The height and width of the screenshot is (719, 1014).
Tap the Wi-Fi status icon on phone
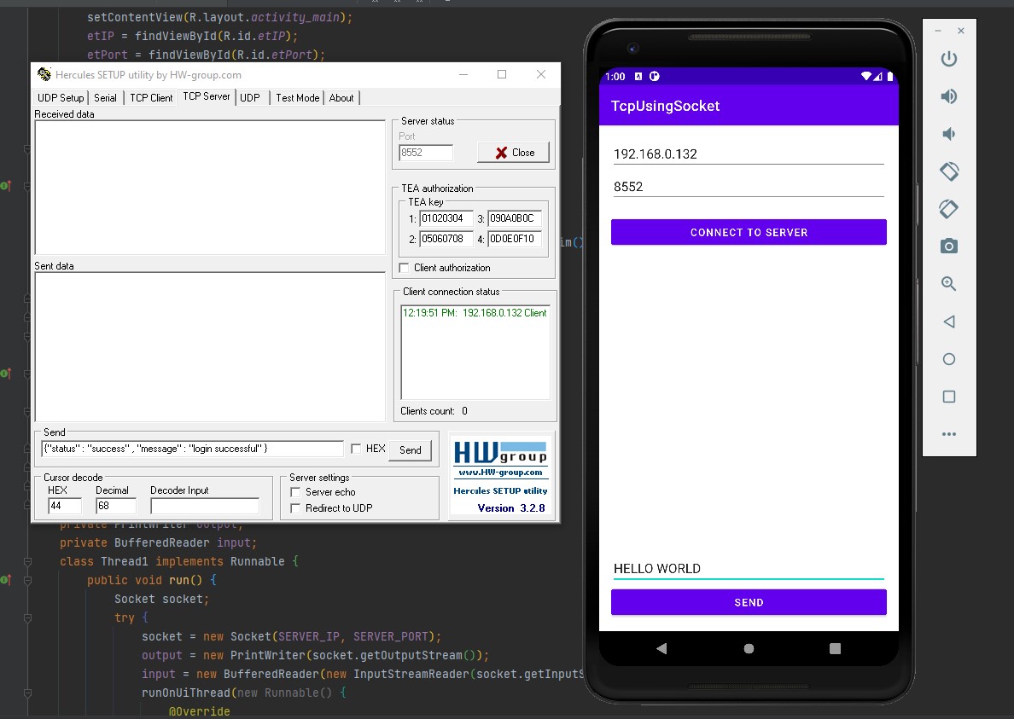pos(866,76)
